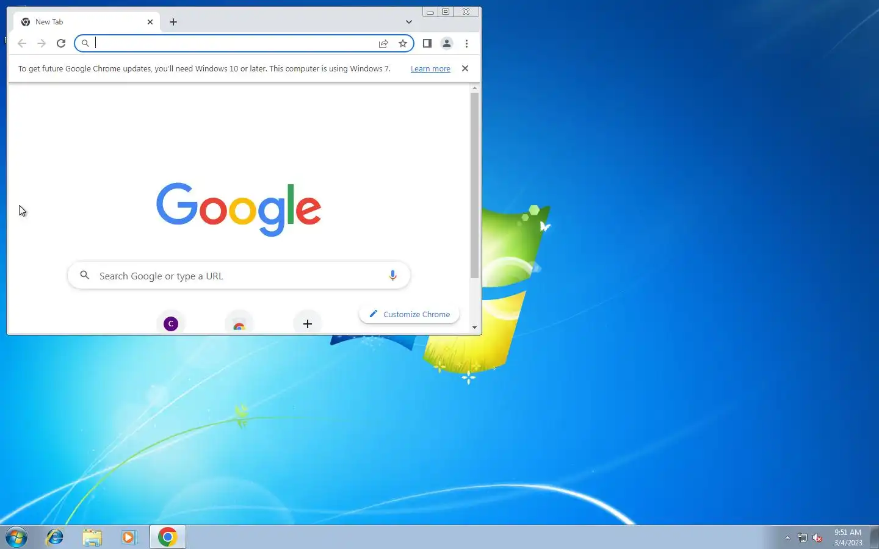Click the Learn more link
Image resolution: width=879 pixels, height=549 pixels.
(x=430, y=69)
